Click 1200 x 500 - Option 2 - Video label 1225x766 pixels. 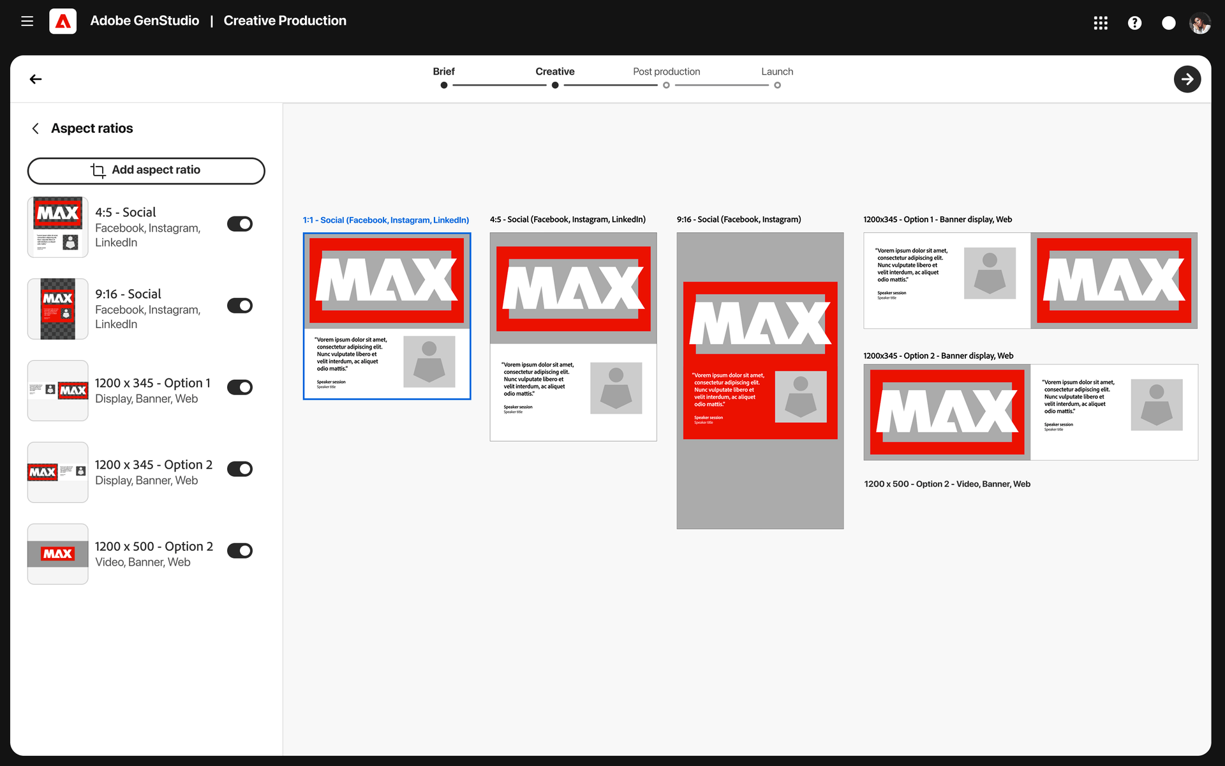[x=947, y=484]
